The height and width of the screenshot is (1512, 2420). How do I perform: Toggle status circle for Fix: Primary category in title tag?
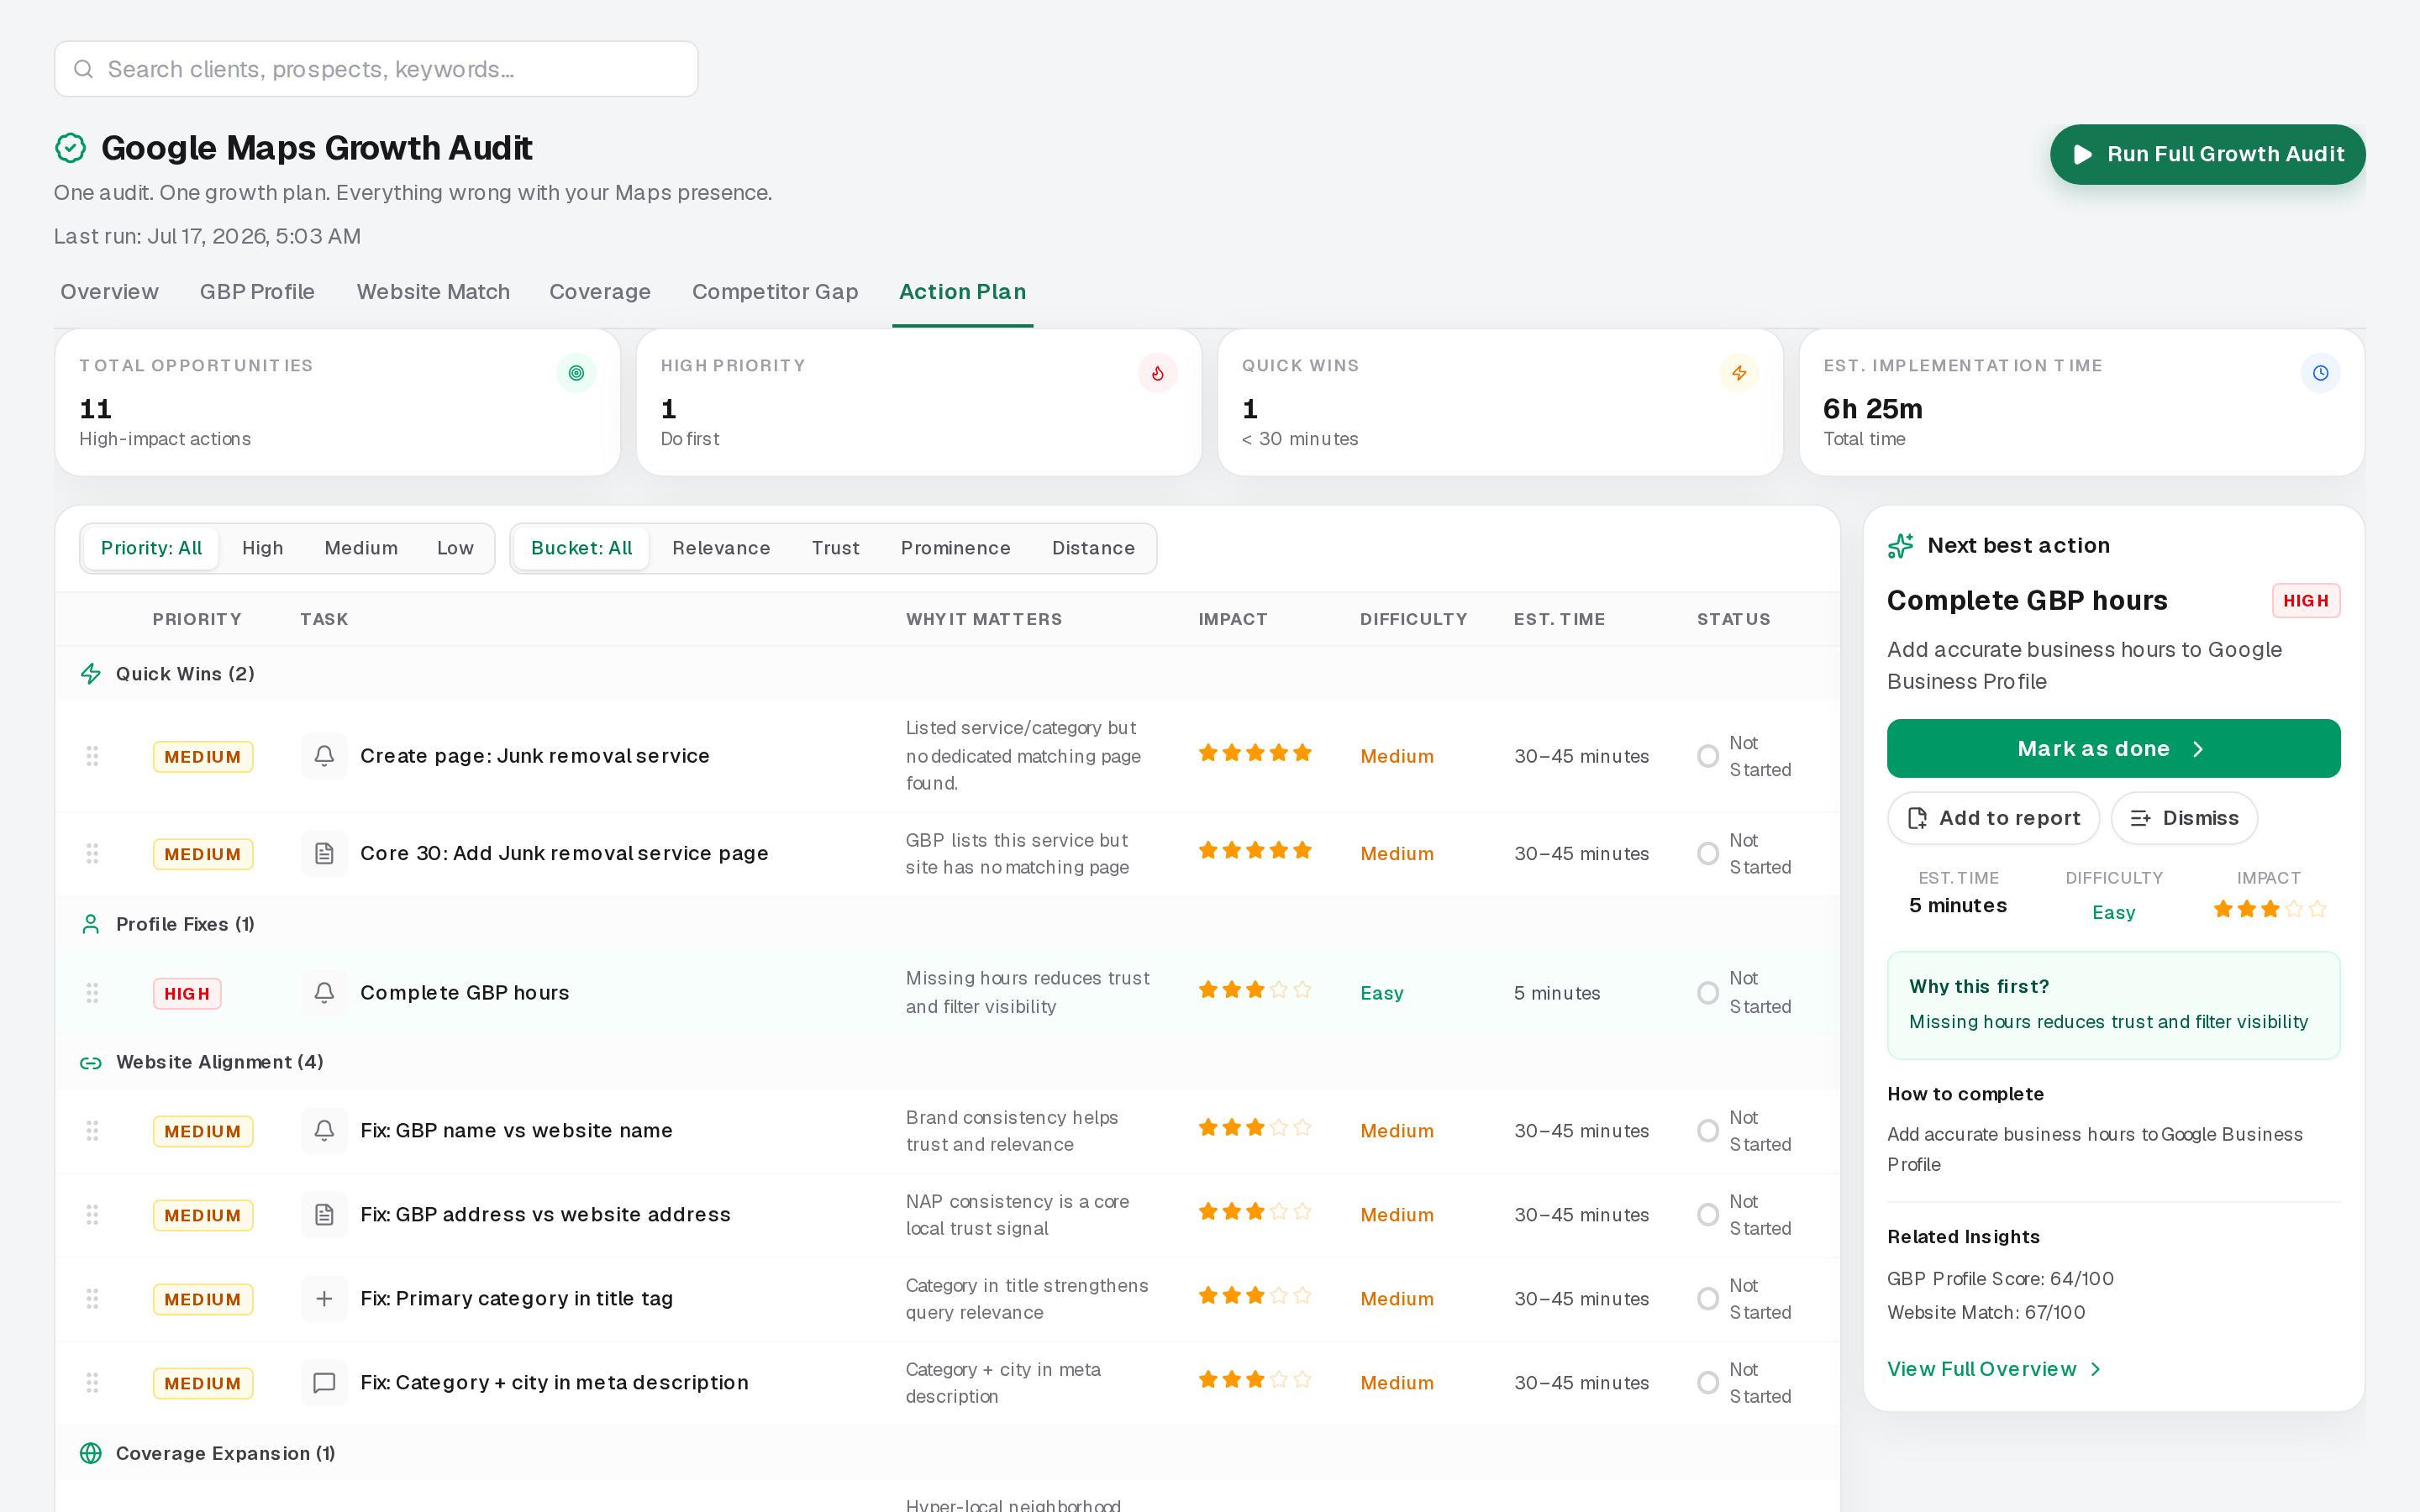click(1708, 1298)
